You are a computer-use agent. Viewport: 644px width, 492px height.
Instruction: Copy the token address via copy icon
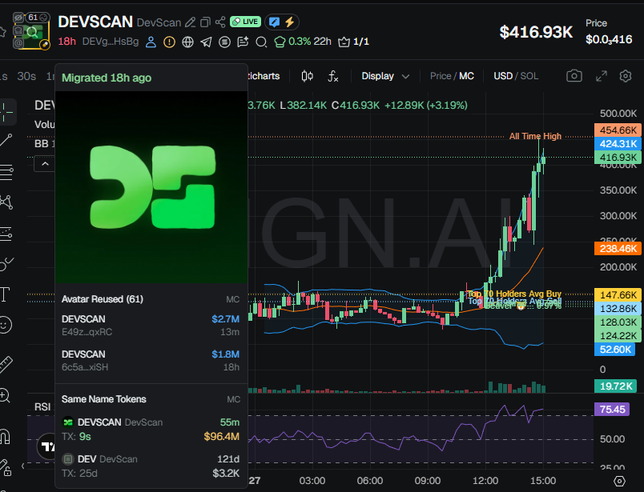205,22
